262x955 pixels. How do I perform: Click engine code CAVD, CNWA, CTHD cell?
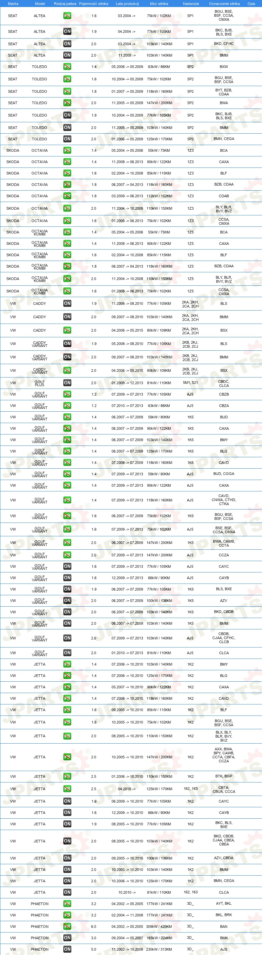click(x=224, y=500)
